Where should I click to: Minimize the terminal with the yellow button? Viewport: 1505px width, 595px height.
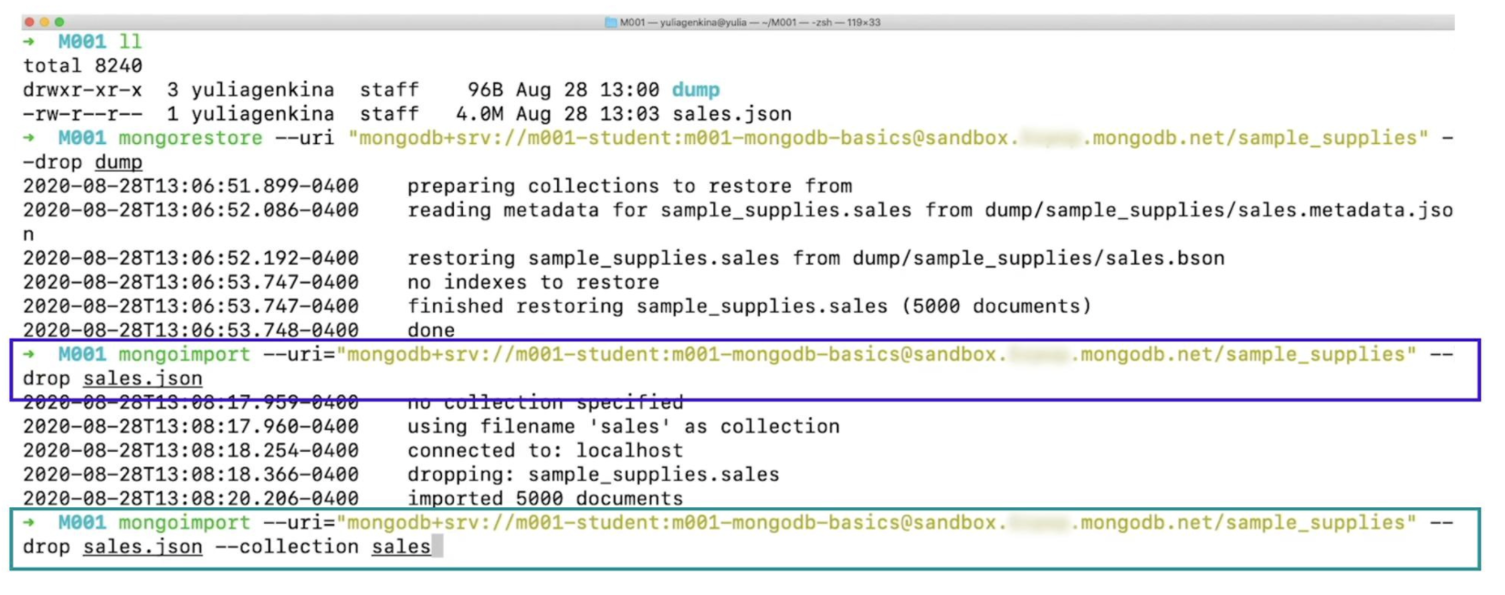point(44,22)
